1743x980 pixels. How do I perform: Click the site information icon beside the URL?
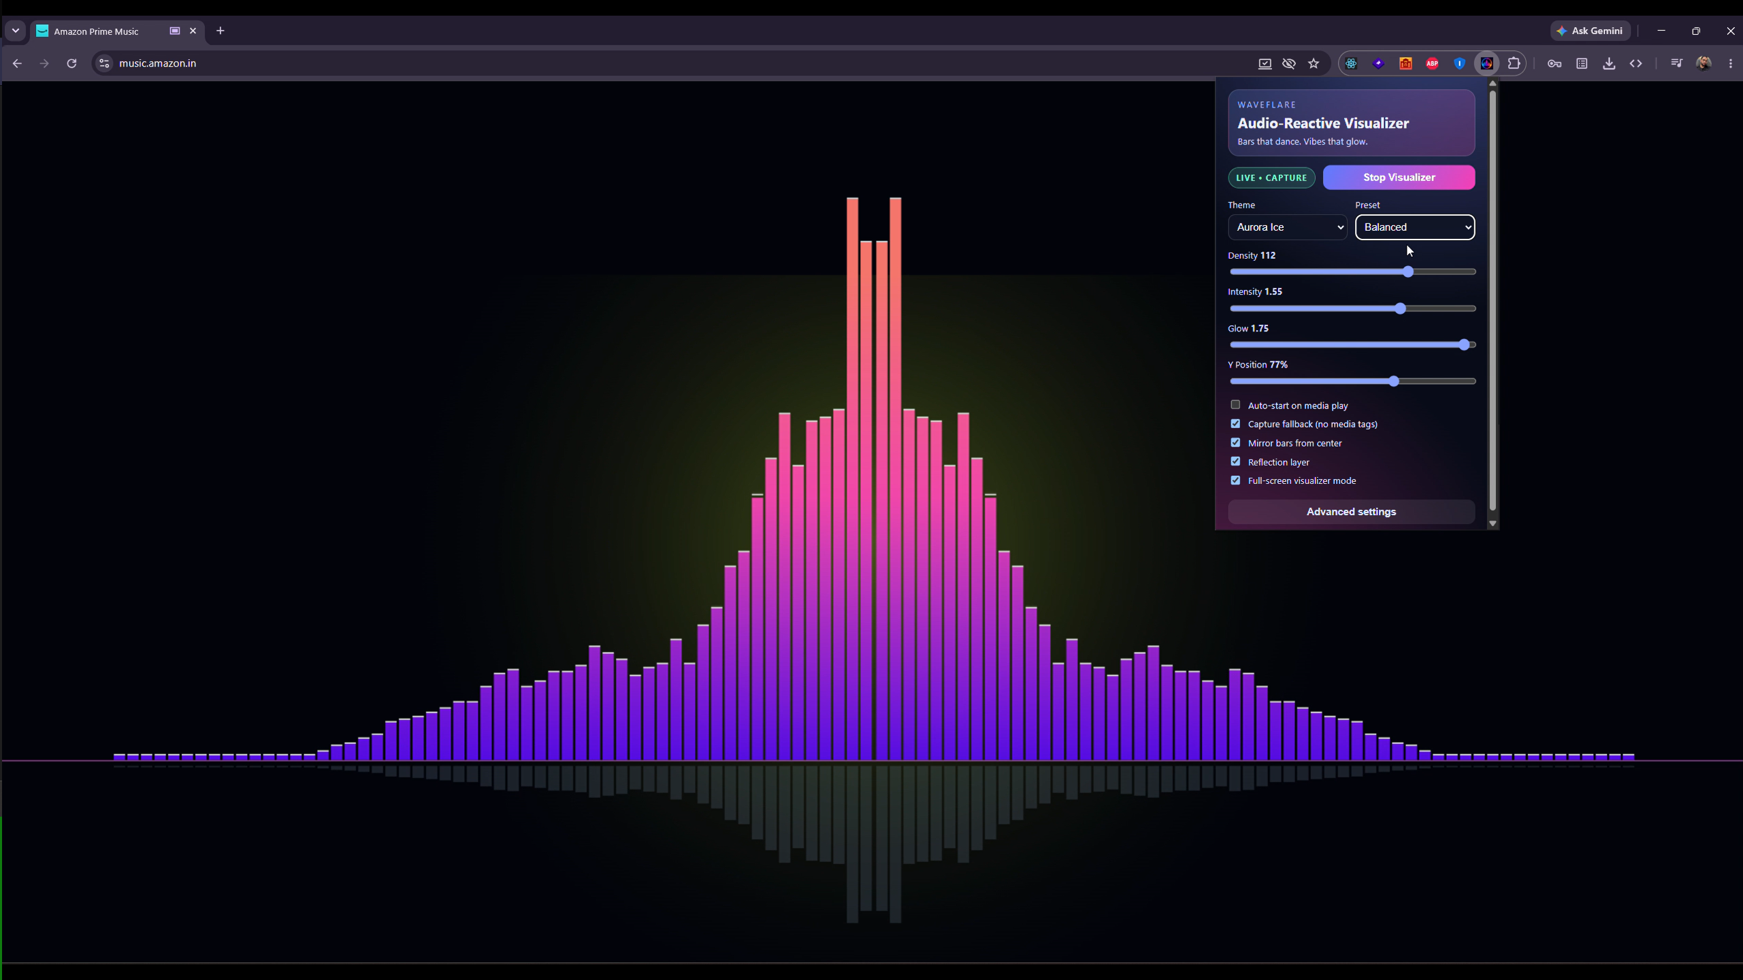coord(104,63)
